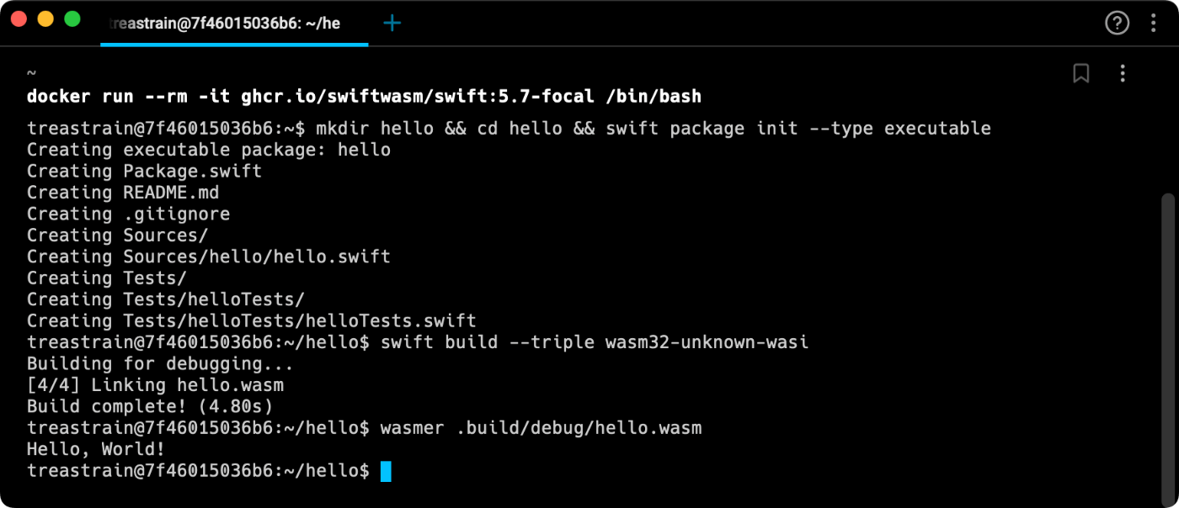Bookmark the docker run command block
Image resolution: width=1179 pixels, height=508 pixels.
[1081, 74]
